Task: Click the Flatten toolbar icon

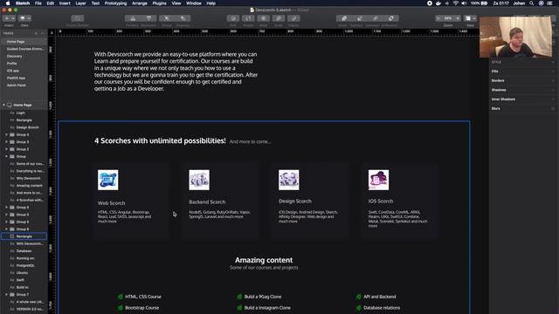Action: point(293,18)
